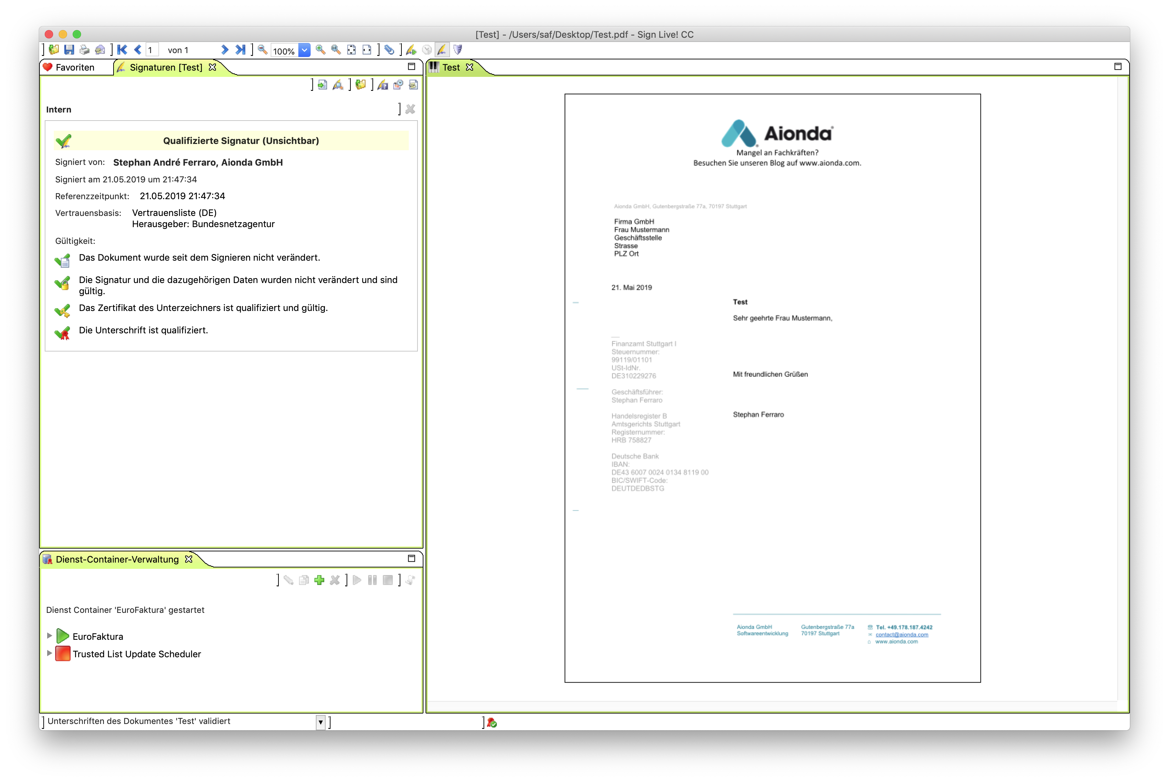
Task: Click the validation report document icon
Action: coord(413,85)
